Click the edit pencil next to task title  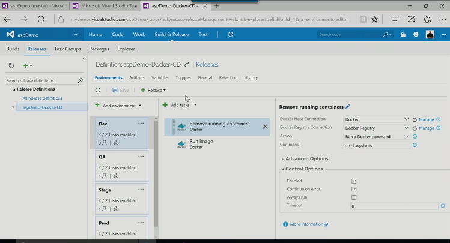(x=348, y=107)
